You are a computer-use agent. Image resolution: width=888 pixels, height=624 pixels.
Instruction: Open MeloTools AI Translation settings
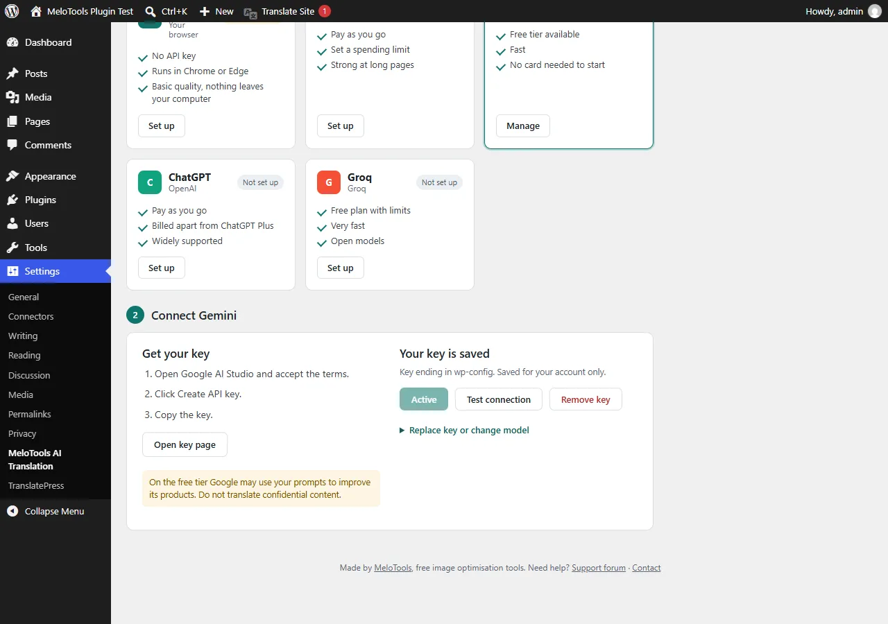tap(35, 460)
